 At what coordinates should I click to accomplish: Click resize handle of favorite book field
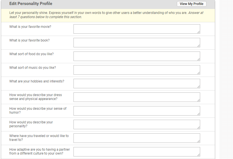[x=198, y=46]
